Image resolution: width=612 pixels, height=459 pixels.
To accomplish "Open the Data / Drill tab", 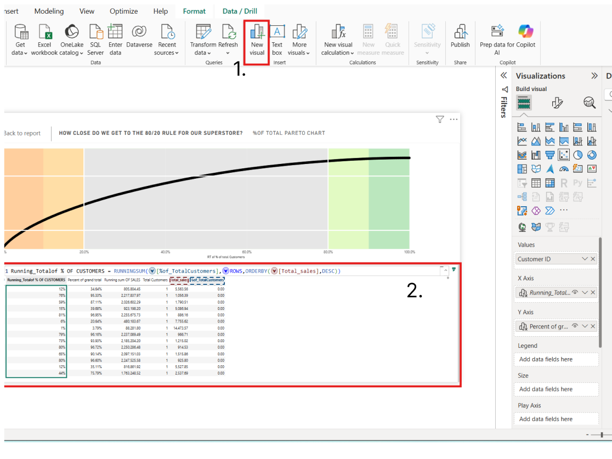I will point(240,11).
